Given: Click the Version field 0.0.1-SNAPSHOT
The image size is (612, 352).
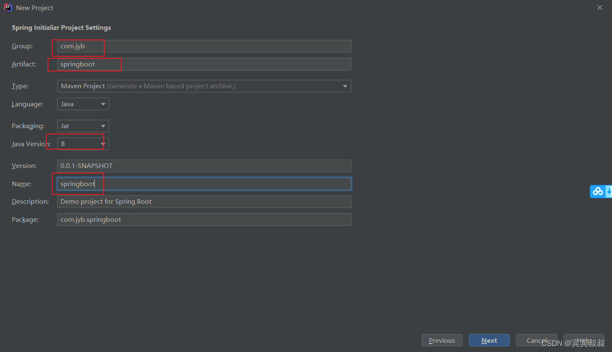Looking at the screenshot, I should pos(204,166).
